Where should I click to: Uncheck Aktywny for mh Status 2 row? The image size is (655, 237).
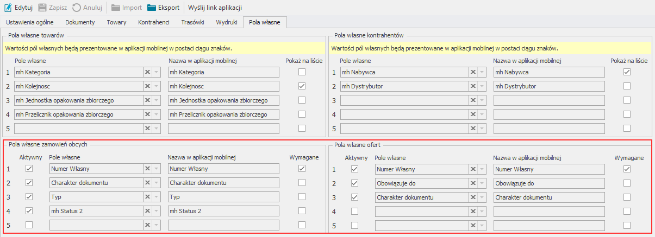pos(29,211)
